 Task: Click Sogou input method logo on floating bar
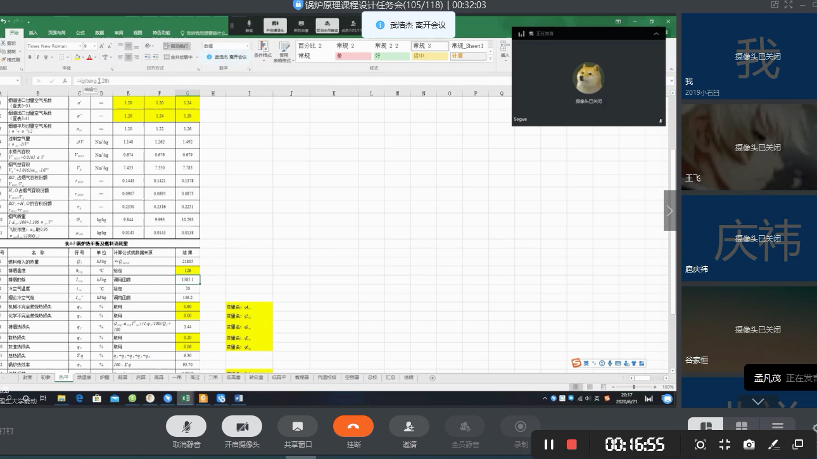576,363
